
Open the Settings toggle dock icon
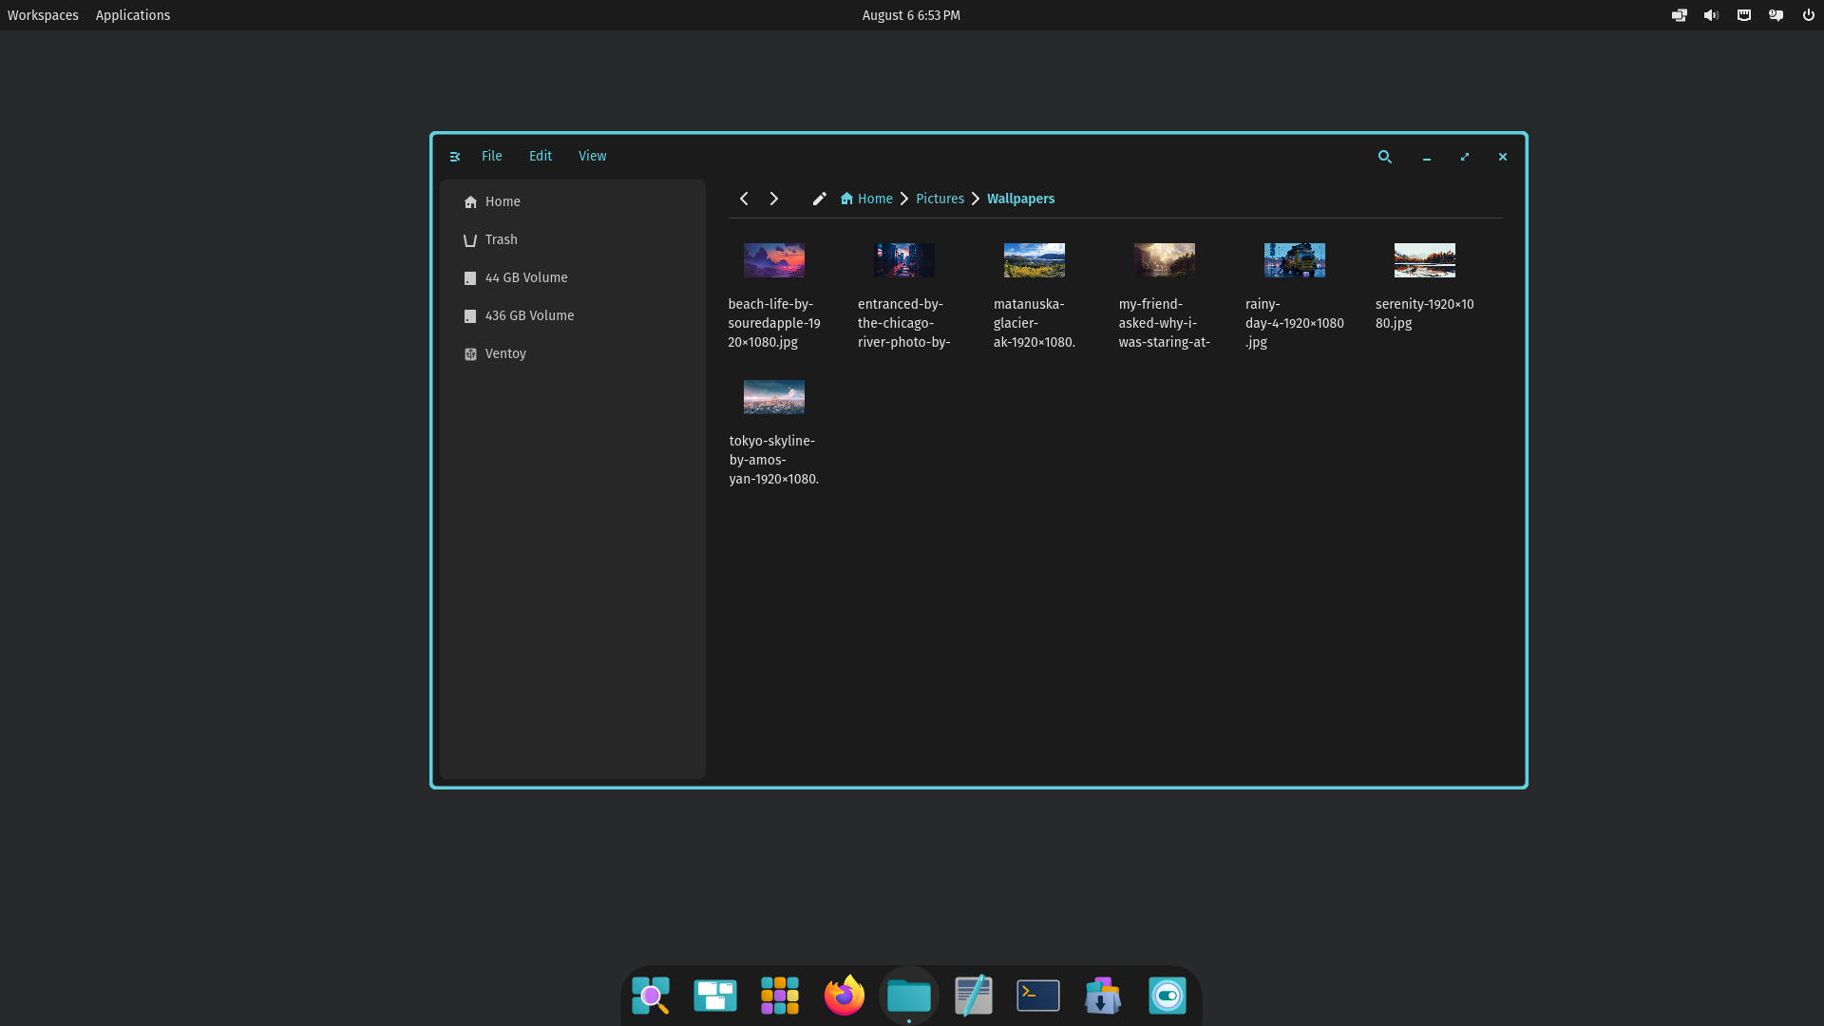click(1168, 996)
